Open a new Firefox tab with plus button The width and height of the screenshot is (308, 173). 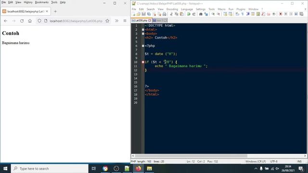(x=55, y=12)
